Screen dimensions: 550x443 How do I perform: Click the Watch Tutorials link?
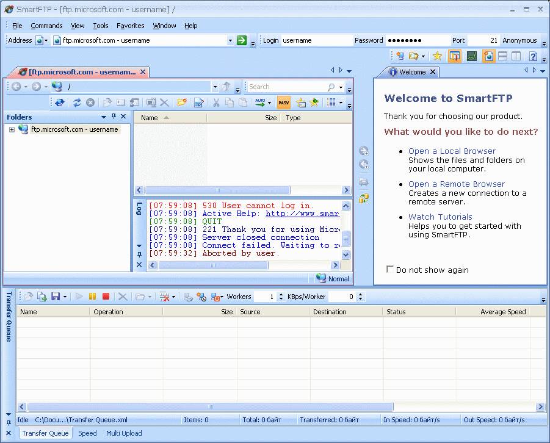440,217
